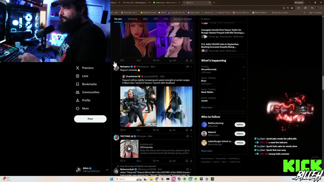324x182 pixels.
Task: Open the KickBot Dashboard bookmark
Action: [x=148, y=12]
